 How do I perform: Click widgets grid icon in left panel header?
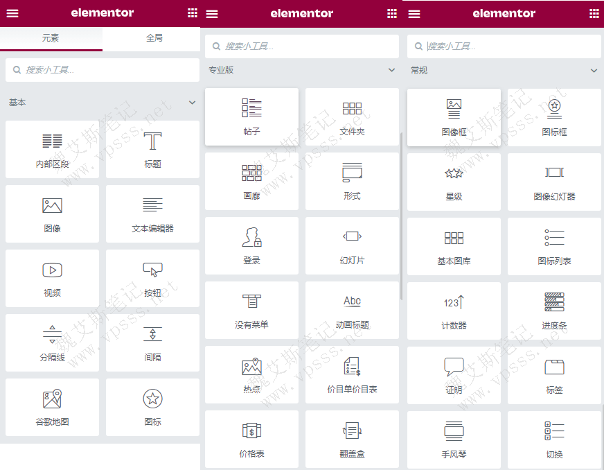193,13
